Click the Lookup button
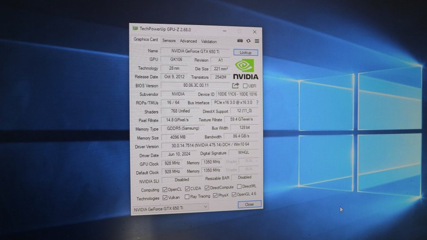The image size is (427, 240). click(246, 53)
